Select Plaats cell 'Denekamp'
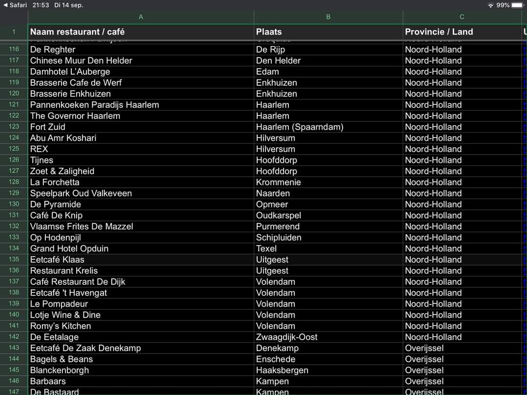This screenshot has height=395, width=527. pyautogui.click(x=328, y=348)
